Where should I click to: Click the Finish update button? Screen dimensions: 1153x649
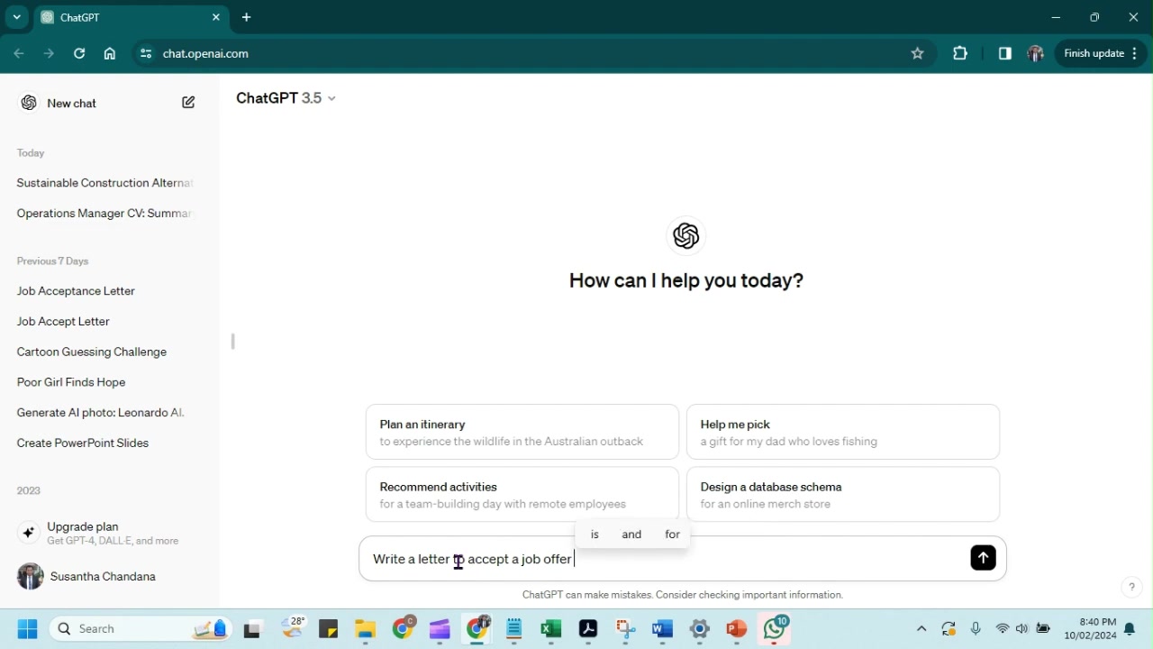click(x=1094, y=53)
